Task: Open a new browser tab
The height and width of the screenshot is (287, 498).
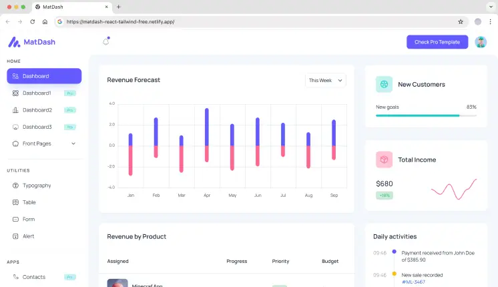Action: pyautogui.click(x=119, y=7)
